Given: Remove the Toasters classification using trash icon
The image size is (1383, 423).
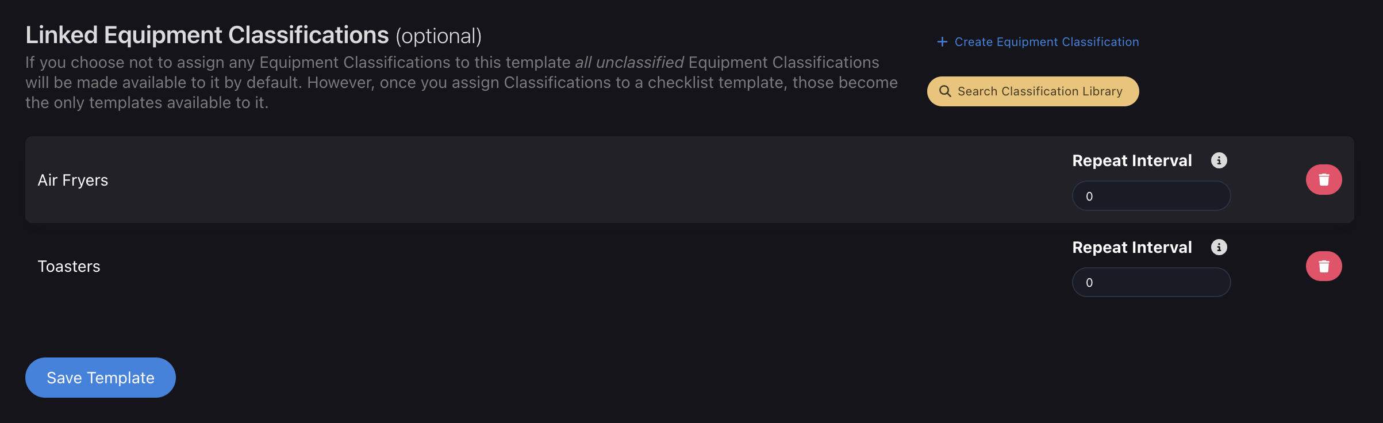Looking at the screenshot, I should point(1324,266).
